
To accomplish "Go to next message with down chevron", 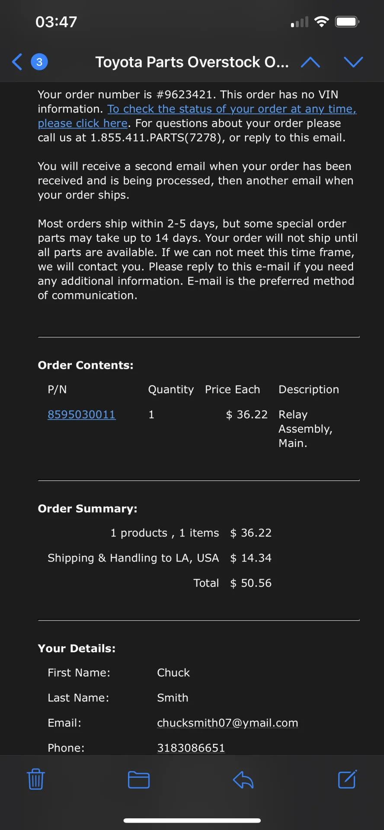I will tap(353, 62).
